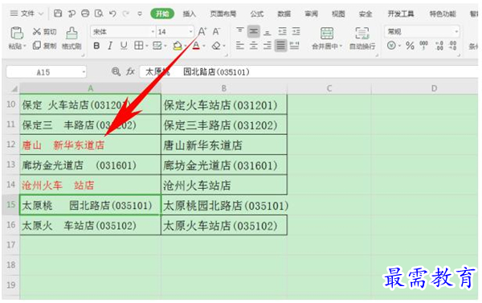Undo the last action
This screenshot has height=303, width=482.
click(x=112, y=14)
